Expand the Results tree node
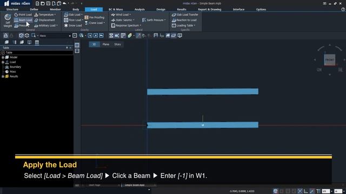The height and width of the screenshot is (194, 346). point(3,77)
